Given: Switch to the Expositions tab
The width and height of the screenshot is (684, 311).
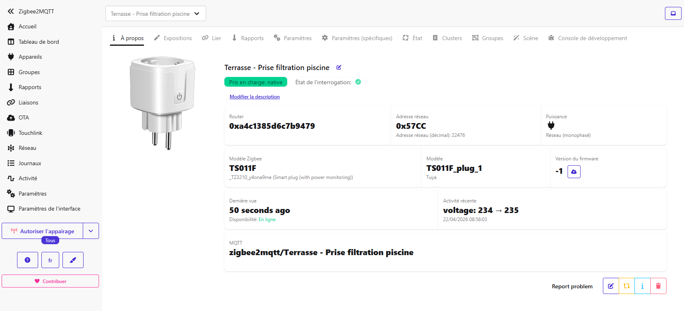Looking at the screenshot, I should coord(173,38).
